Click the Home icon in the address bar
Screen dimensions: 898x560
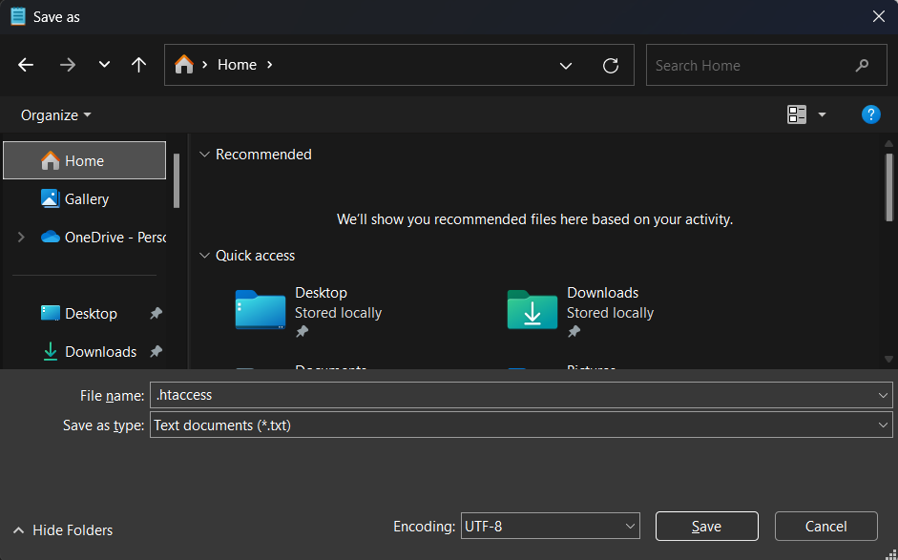[183, 65]
